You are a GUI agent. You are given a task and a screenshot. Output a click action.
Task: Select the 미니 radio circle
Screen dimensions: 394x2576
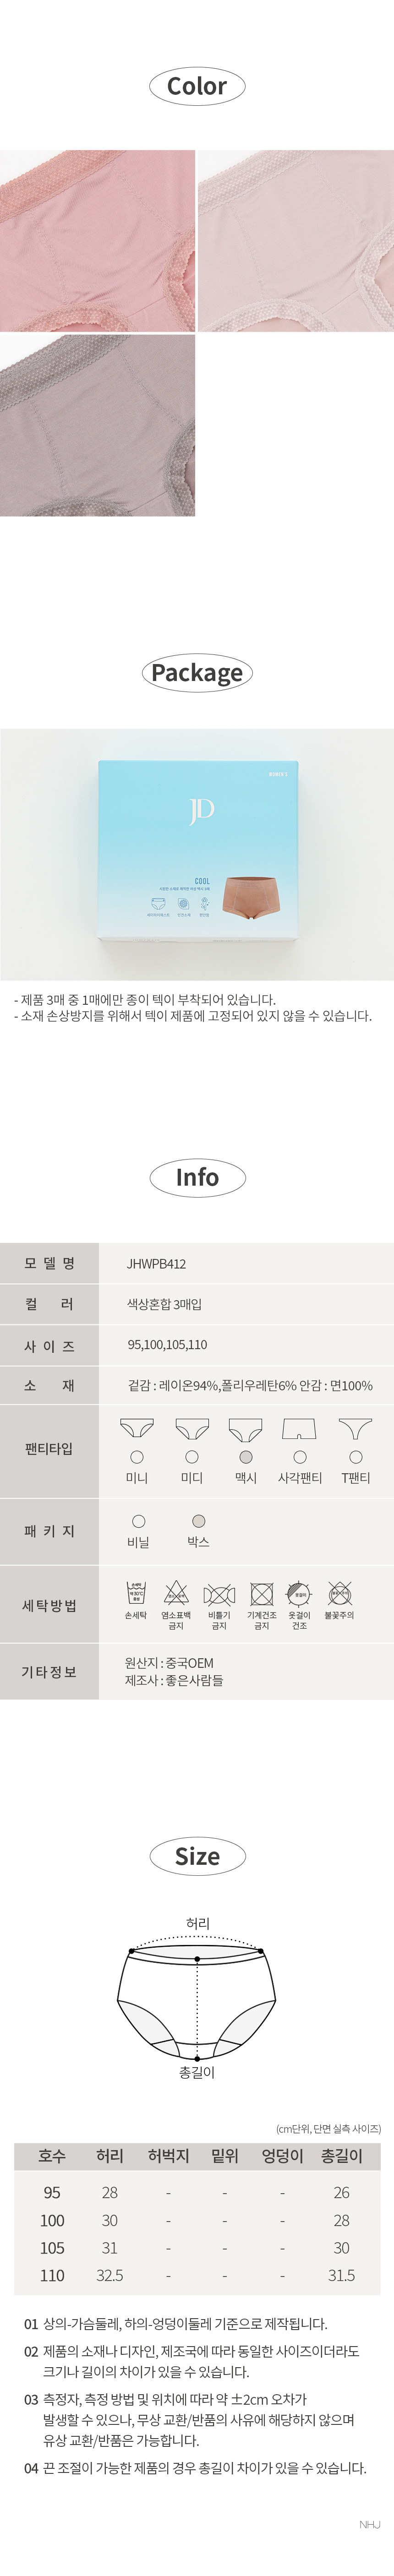click(x=137, y=1457)
